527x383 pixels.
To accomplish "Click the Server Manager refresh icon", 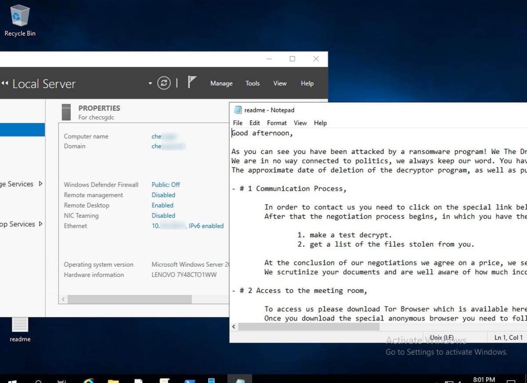I will coord(164,83).
